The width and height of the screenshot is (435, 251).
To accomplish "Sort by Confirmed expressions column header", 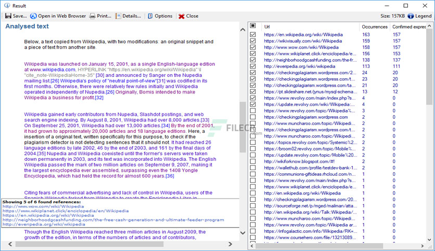I will [x=408, y=26].
